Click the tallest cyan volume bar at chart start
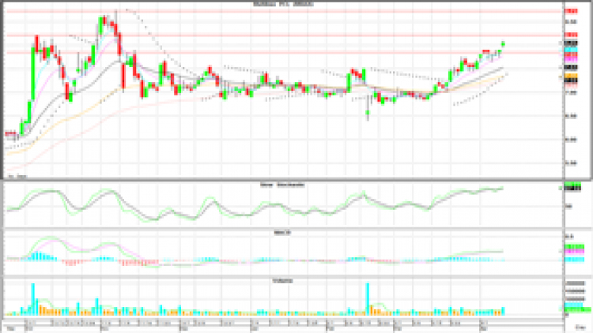This screenshot has width=593, height=333. [33, 299]
